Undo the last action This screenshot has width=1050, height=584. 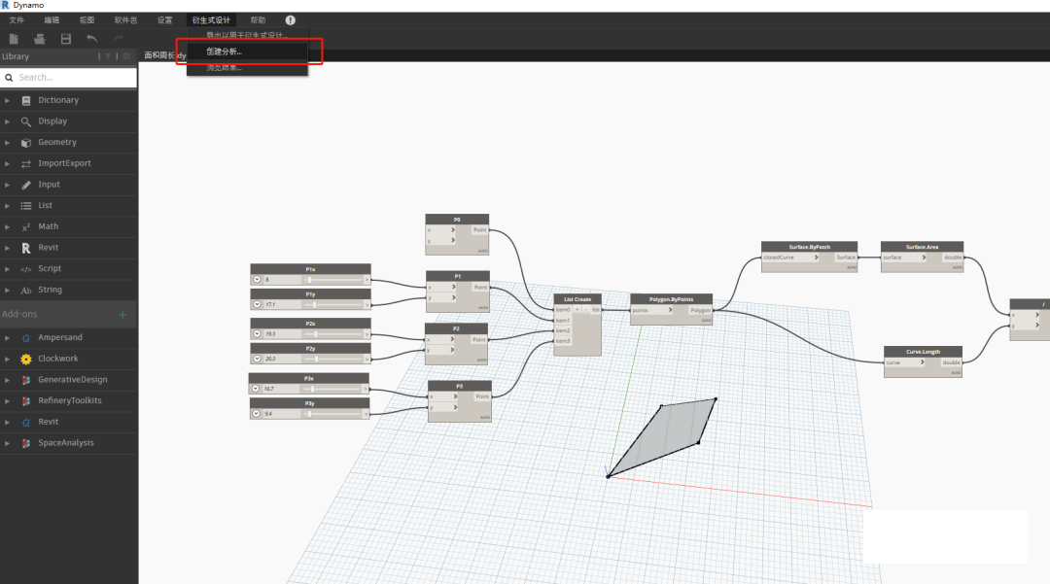[91, 39]
